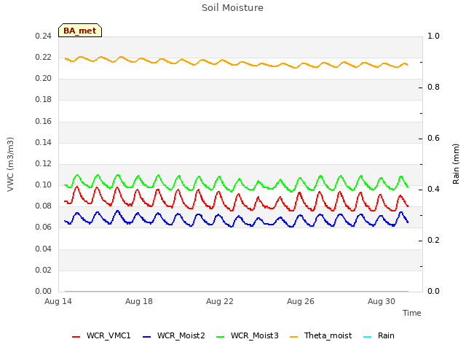The image size is (466, 350).
Task: Click the Aug 30 x-axis label
Action: (382, 301)
